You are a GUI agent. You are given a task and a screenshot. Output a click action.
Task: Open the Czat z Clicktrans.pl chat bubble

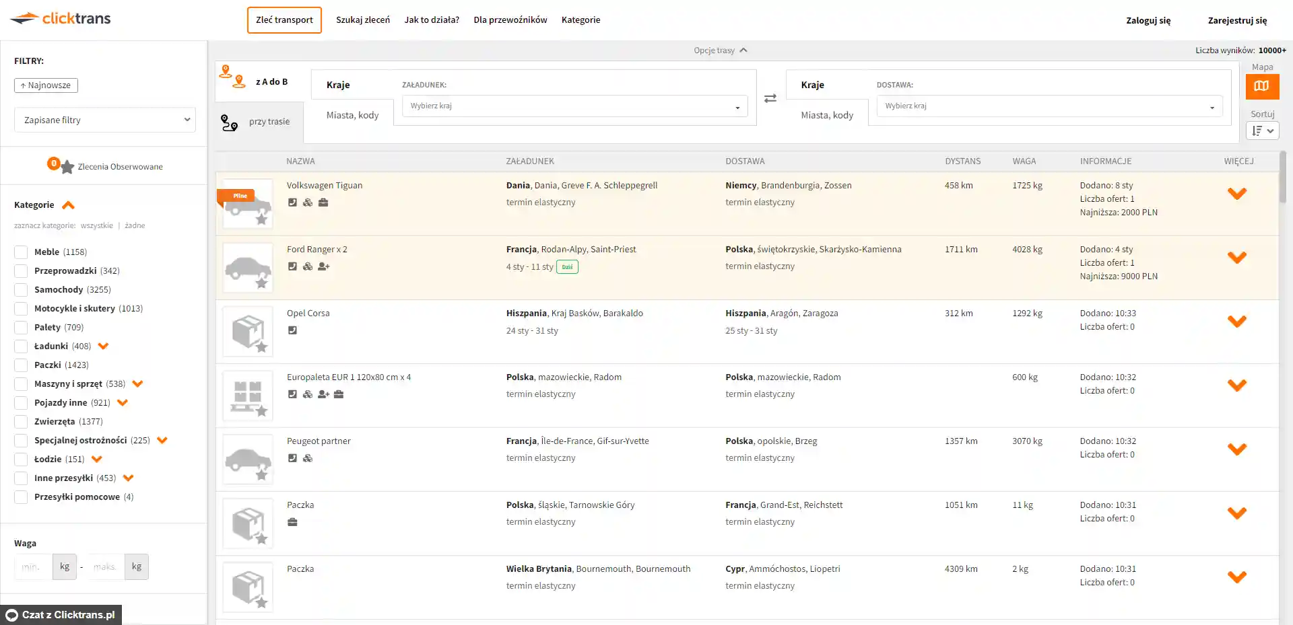(x=61, y=615)
